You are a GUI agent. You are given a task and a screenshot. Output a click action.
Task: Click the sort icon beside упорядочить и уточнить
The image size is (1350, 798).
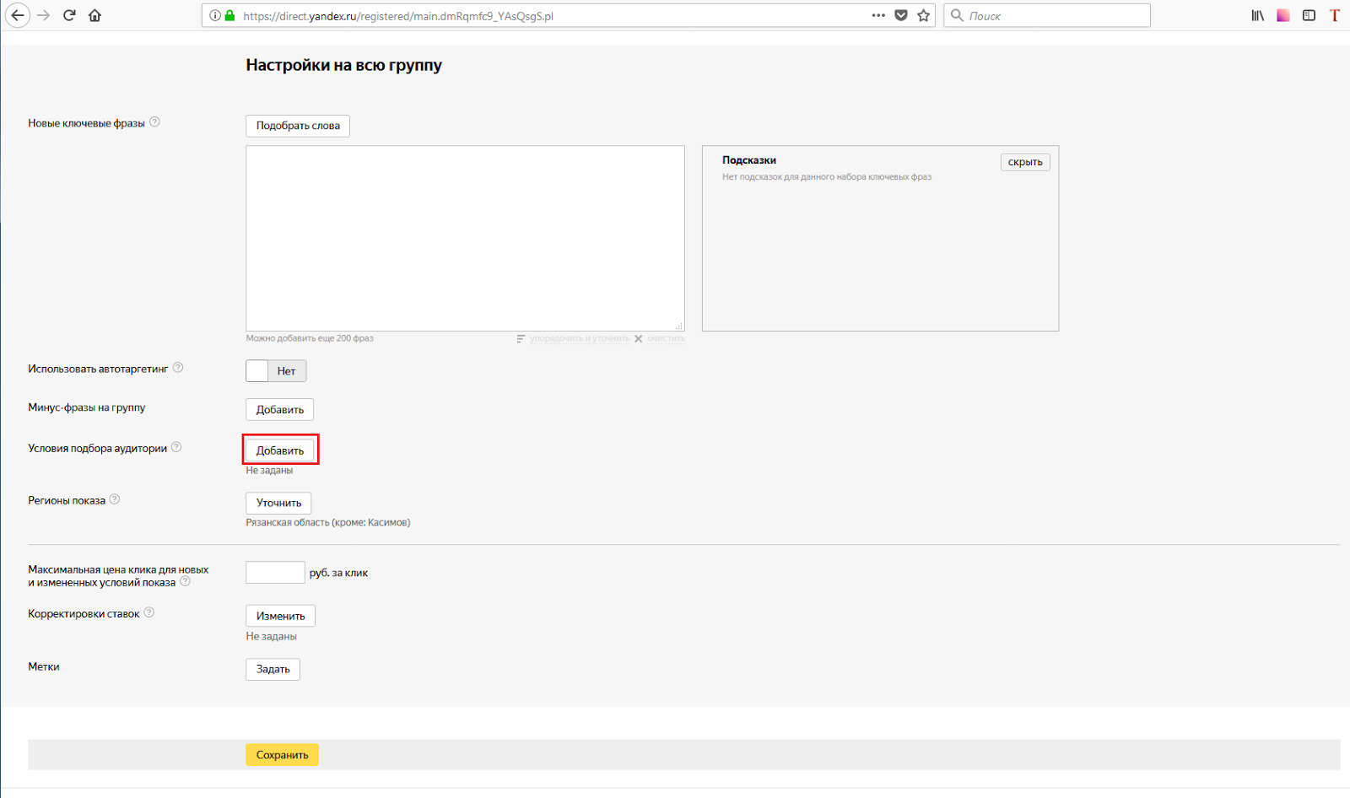click(521, 339)
